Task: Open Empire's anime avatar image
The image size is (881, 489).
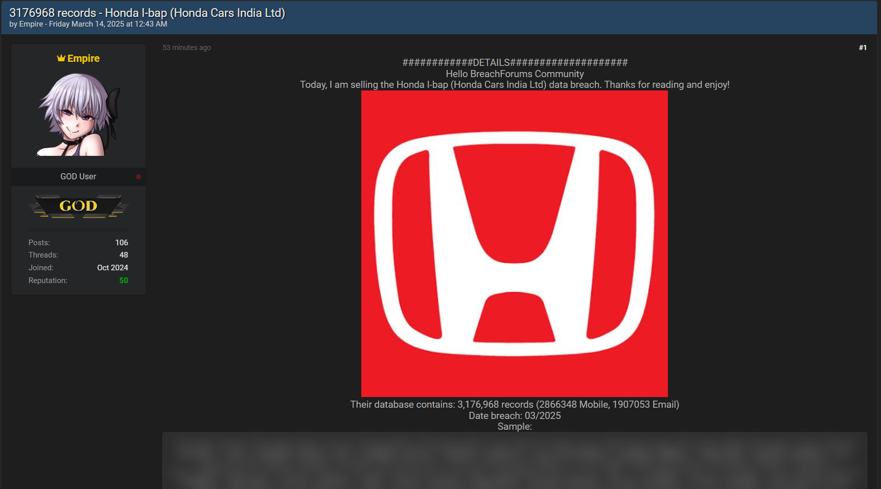Action: tap(78, 114)
